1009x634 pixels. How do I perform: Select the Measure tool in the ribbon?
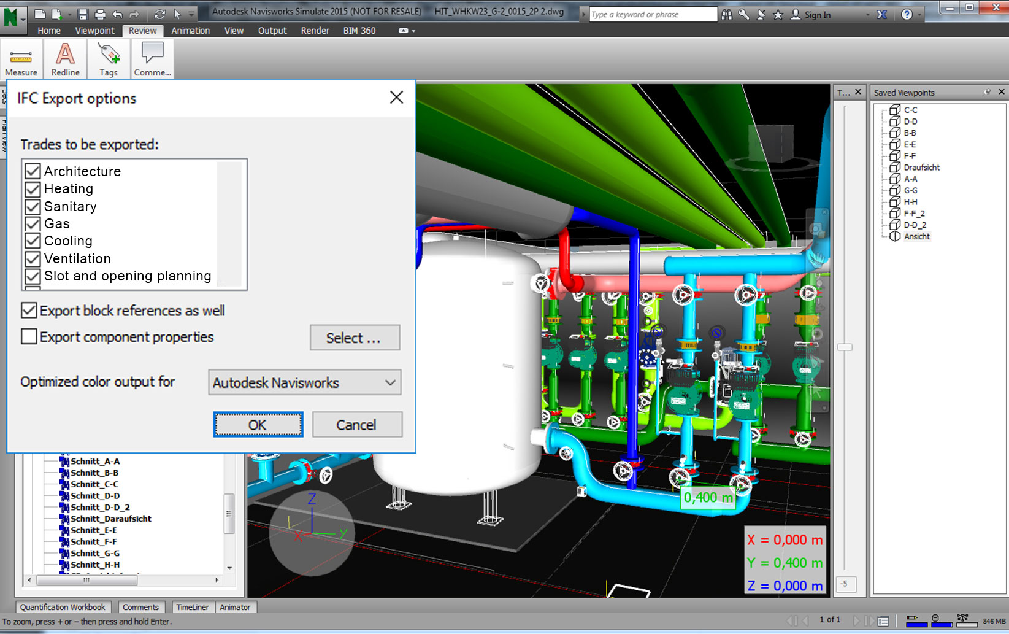[x=21, y=58]
